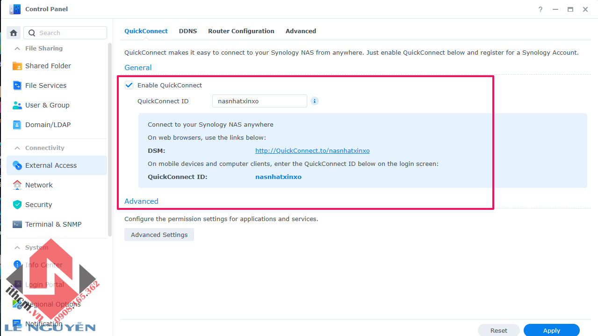Switch to the DDNS tab
This screenshot has height=336, width=598.
pyautogui.click(x=188, y=31)
